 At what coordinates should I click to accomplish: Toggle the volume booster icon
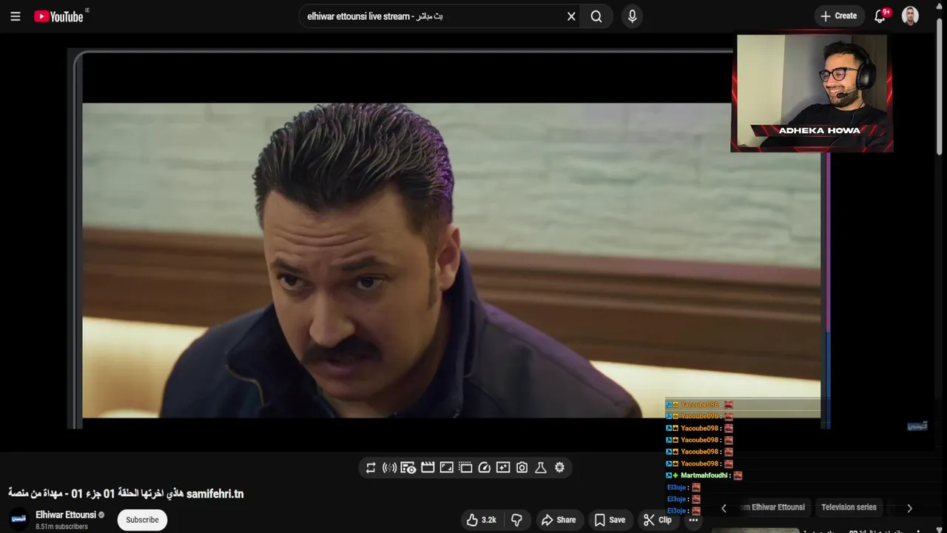(389, 468)
